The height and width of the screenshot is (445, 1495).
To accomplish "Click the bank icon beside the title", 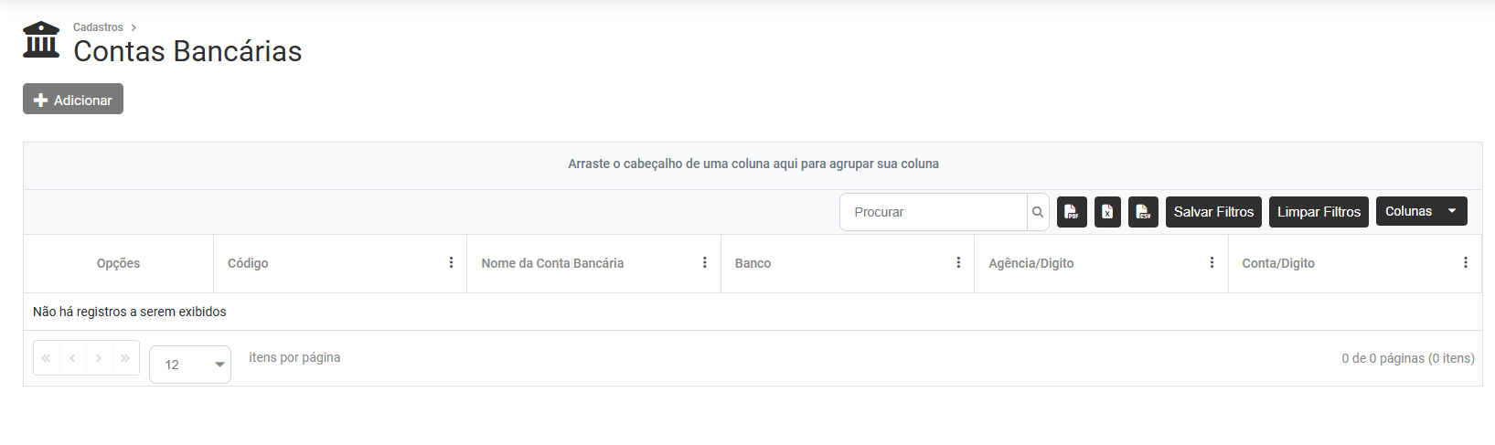I will tap(41, 40).
